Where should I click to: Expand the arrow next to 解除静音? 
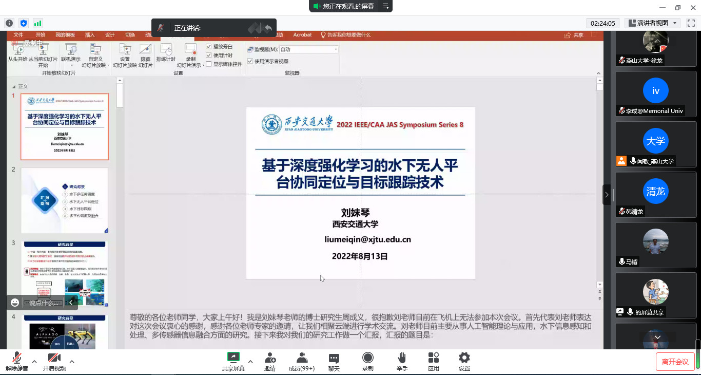coord(34,362)
